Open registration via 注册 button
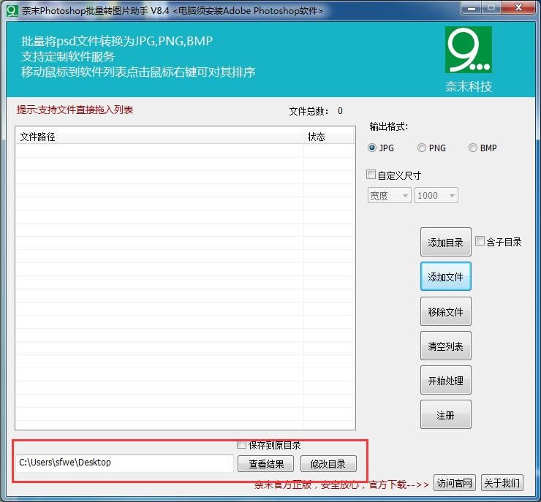The width and height of the screenshot is (541, 502). coord(445,415)
